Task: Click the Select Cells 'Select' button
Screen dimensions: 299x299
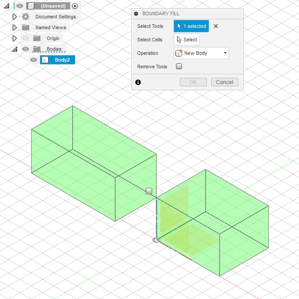Action: point(187,40)
